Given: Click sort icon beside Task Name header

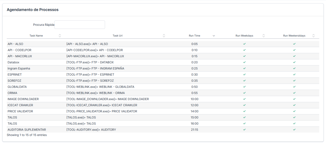Looking at the screenshot, I should click(60, 36).
